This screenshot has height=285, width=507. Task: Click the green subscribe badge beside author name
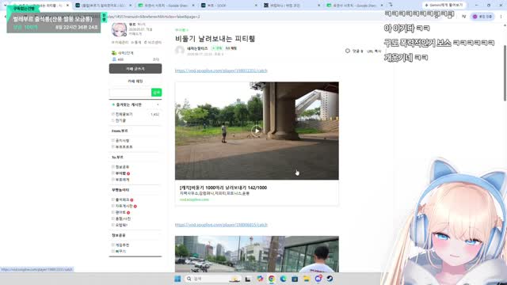tap(217, 48)
